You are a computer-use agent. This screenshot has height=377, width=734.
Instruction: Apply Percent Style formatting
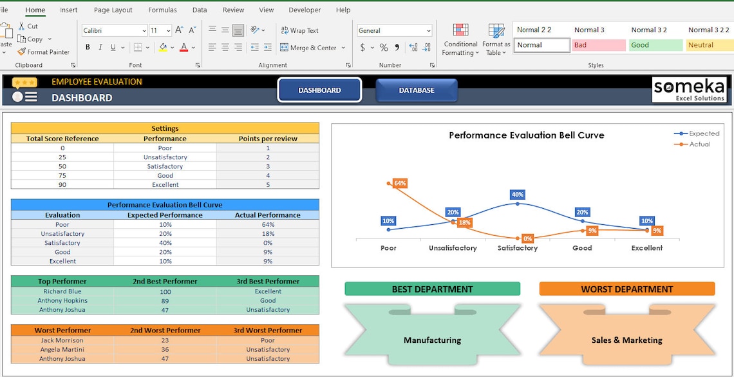(x=383, y=46)
